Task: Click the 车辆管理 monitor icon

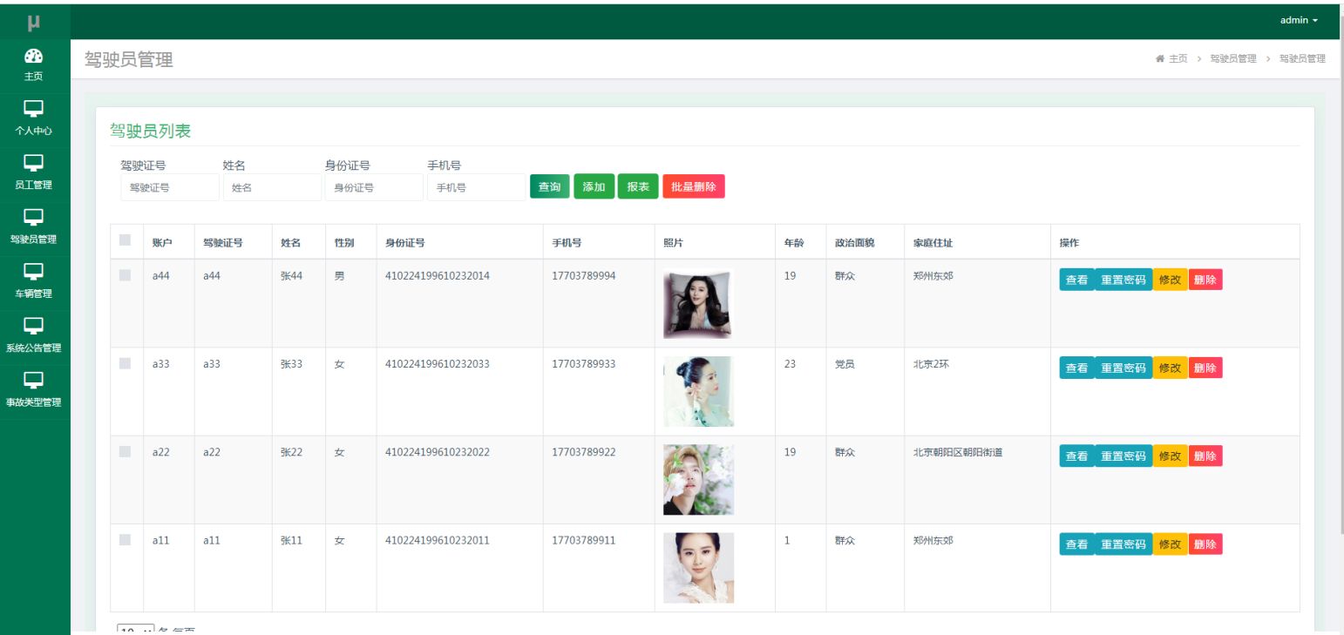Action: click(x=34, y=272)
